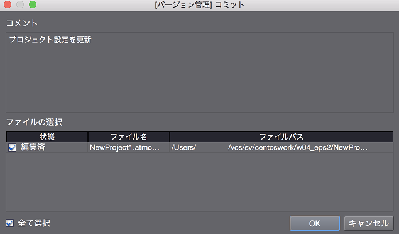
Task: Select the /Users/ file path cell
Action: tap(281, 147)
